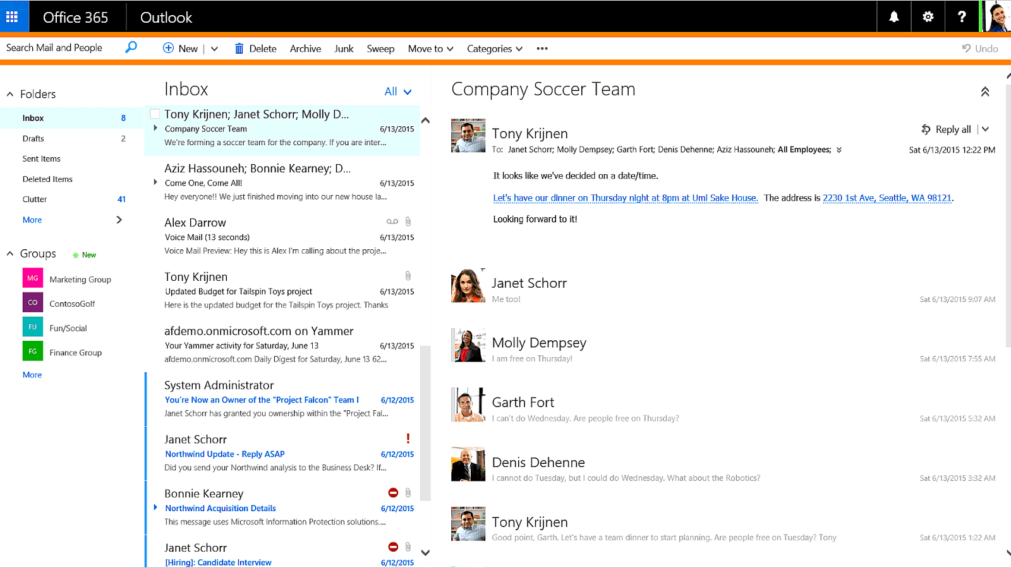The width and height of the screenshot is (1011, 568).
Task: Select the Inbox folder
Action: coord(72,118)
